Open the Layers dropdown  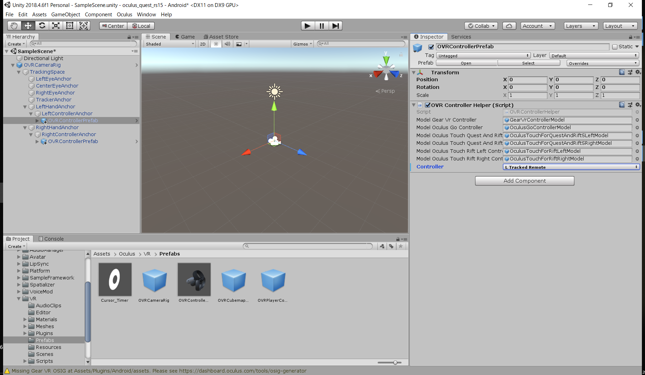pos(581,26)
